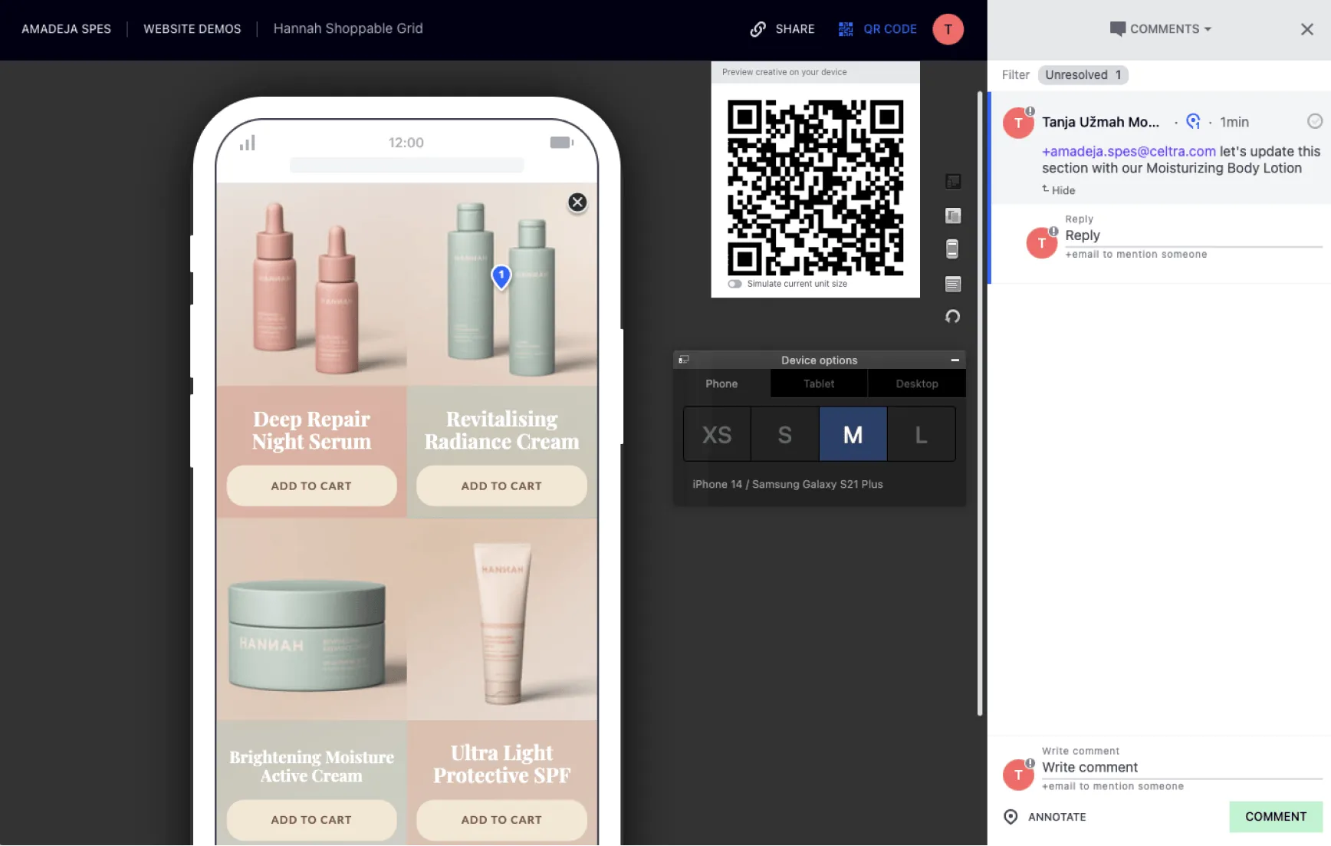Click the preview vertical scrollbar
Screen dimensions: 1331x846
click(x=980, y=403)
